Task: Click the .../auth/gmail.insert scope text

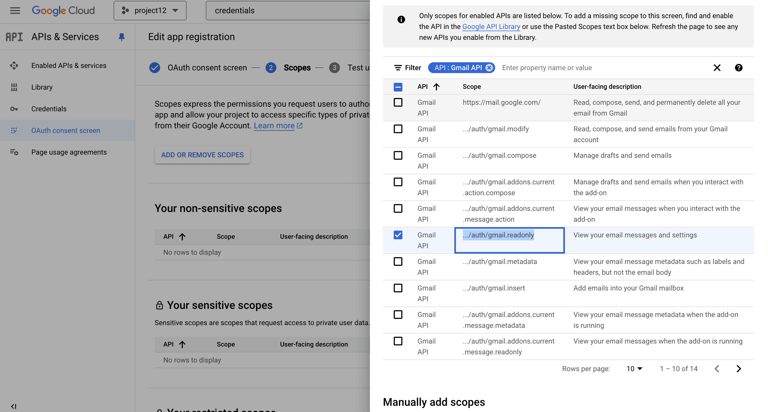Action: [494, 288]
